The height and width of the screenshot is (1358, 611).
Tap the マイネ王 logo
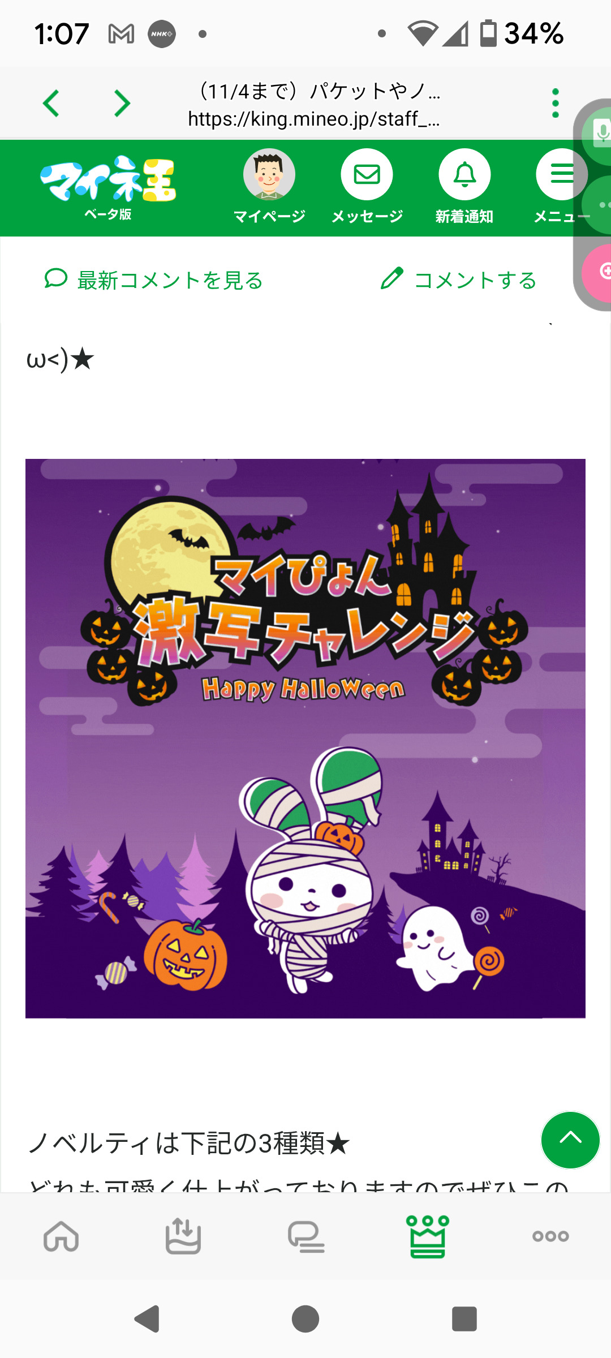click(x=108, y=188)
